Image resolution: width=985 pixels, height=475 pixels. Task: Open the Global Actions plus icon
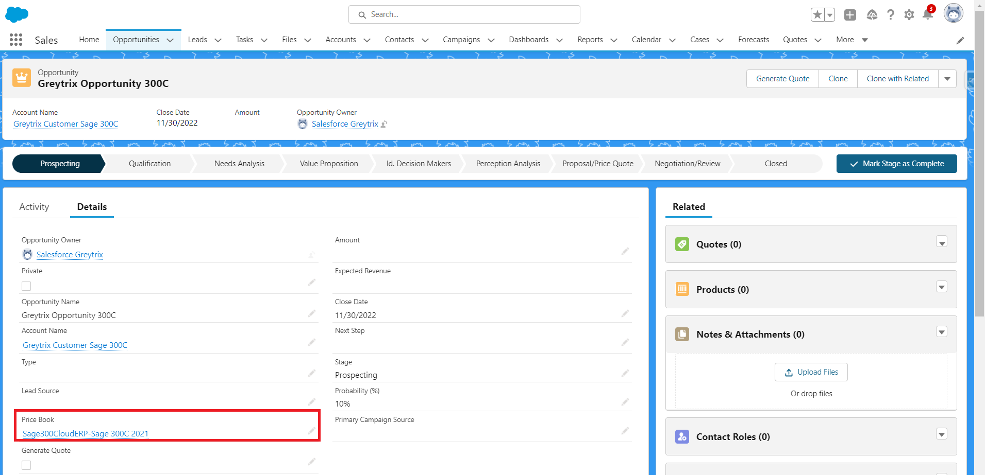tap(850, 15)
